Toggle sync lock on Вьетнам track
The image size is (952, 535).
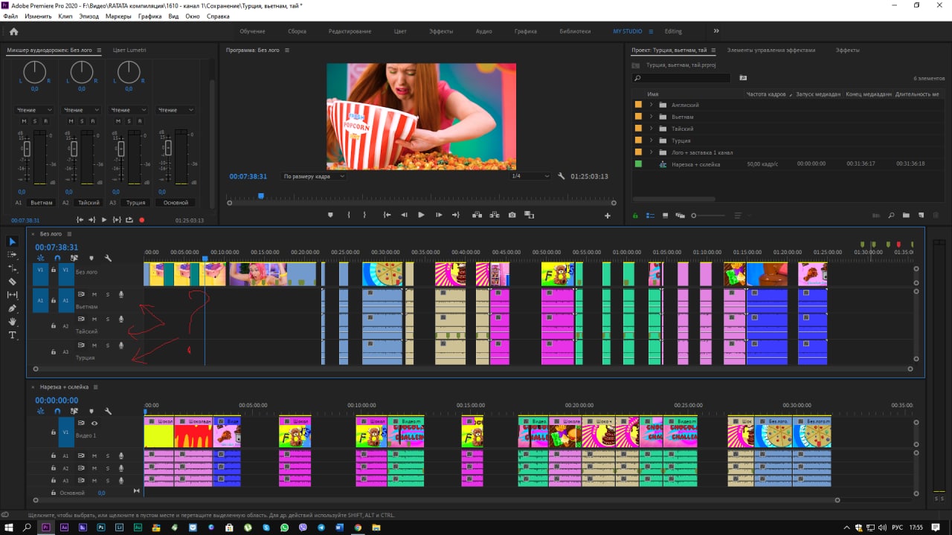(x=80, y=294)
